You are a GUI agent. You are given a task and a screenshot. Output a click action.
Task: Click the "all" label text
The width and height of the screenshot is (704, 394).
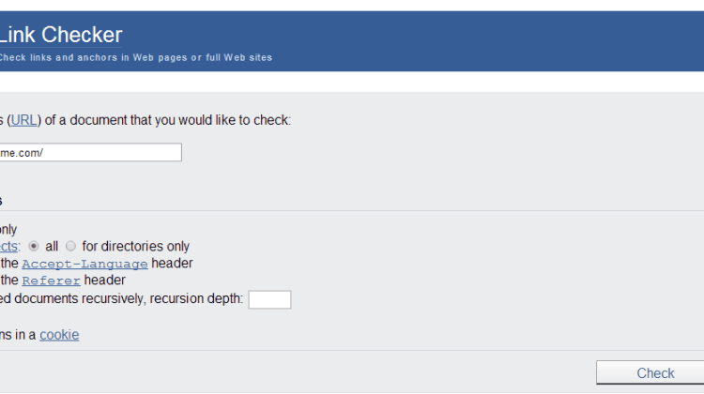(52, 247)
